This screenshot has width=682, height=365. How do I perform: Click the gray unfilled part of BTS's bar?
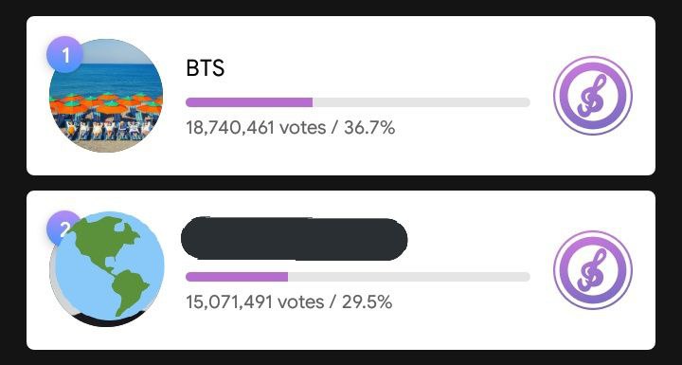(422, 102)
